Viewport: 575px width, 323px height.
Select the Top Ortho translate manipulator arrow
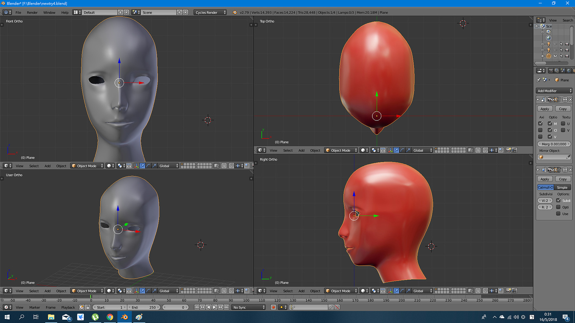[396, 150]
